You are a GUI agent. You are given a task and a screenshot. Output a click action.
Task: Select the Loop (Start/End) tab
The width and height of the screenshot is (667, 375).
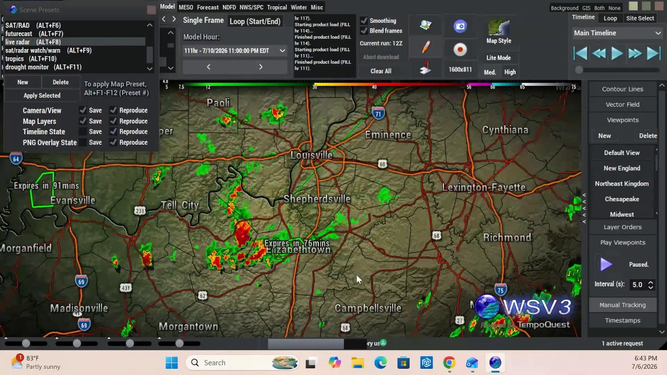pyautogui.click(x=255, y=21)
